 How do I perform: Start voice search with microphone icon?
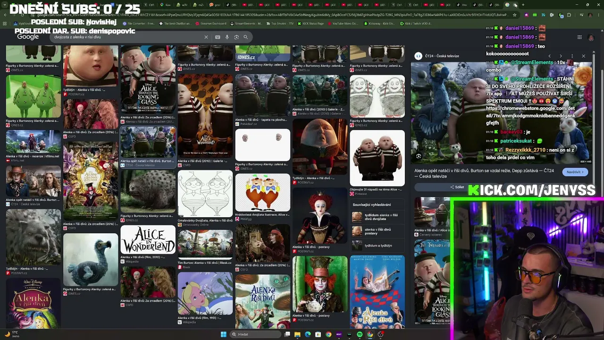pos(227,37)
